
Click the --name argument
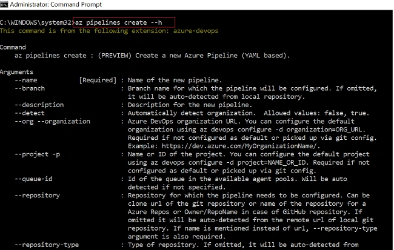(x=26, y=81)
